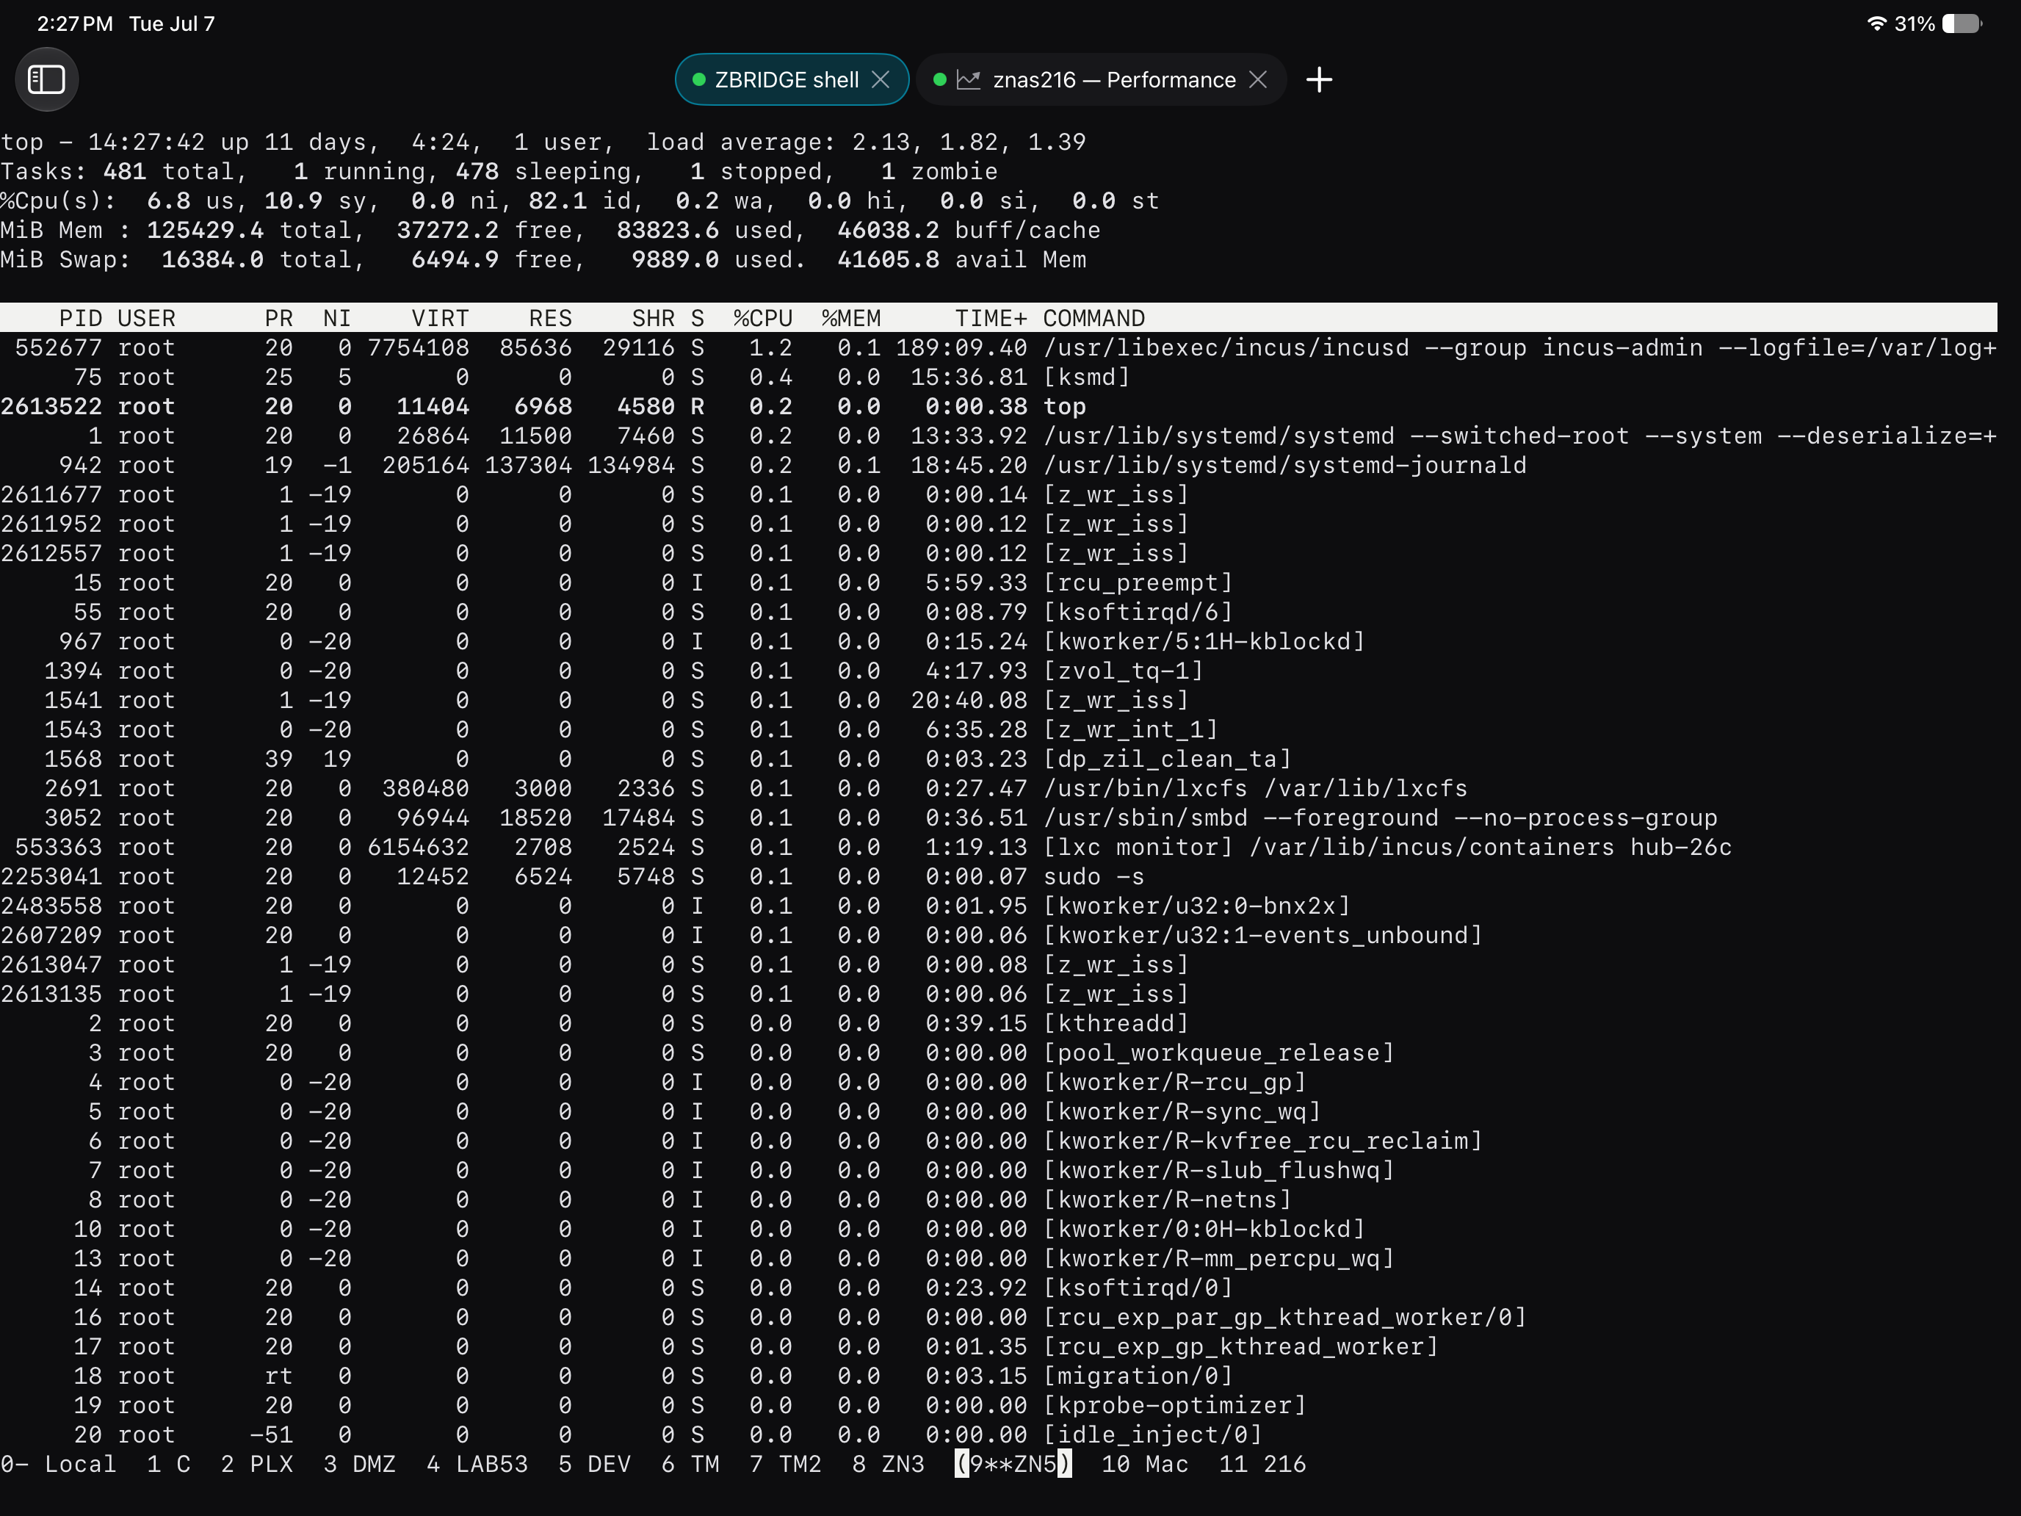Switch to ZBRIDGE shell tab
Screen dimensions: 2021x1516
coord(791,79)
